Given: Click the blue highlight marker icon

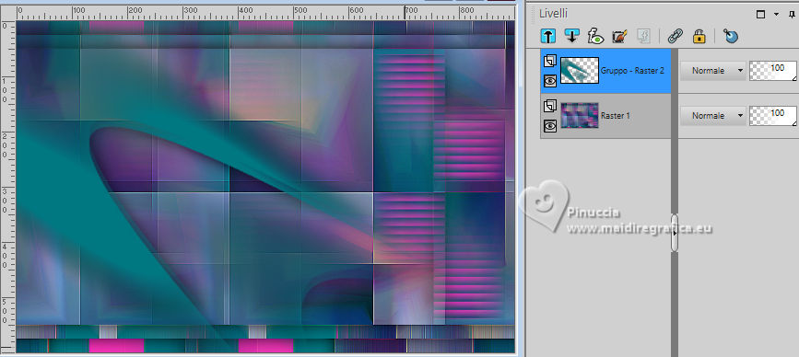Looking at the screenshot, I should [x=731, y=36].
